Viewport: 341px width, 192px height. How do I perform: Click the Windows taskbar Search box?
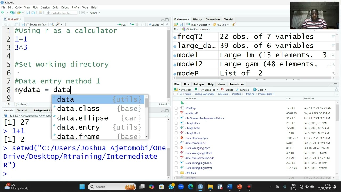point(112,187)
